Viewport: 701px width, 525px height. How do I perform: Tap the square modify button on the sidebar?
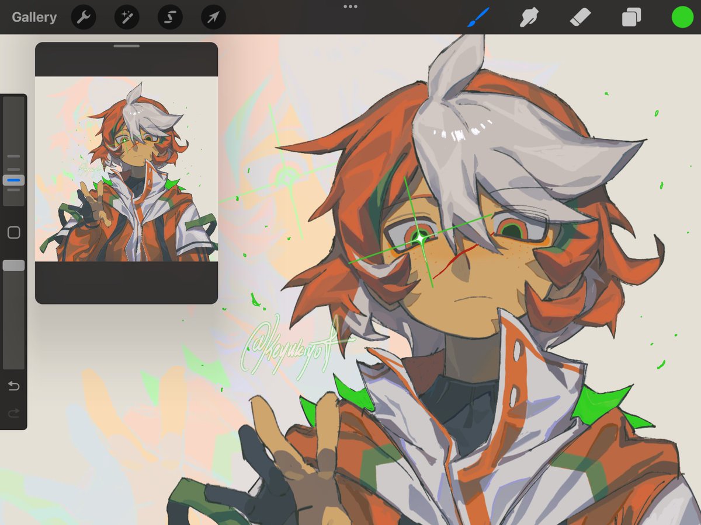13,233
